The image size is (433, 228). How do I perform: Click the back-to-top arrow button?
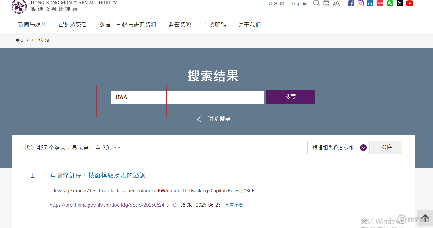tap(425, 218)
